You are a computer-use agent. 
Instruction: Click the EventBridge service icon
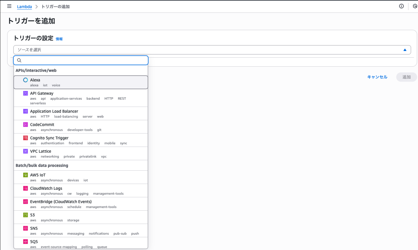point(26,202)
